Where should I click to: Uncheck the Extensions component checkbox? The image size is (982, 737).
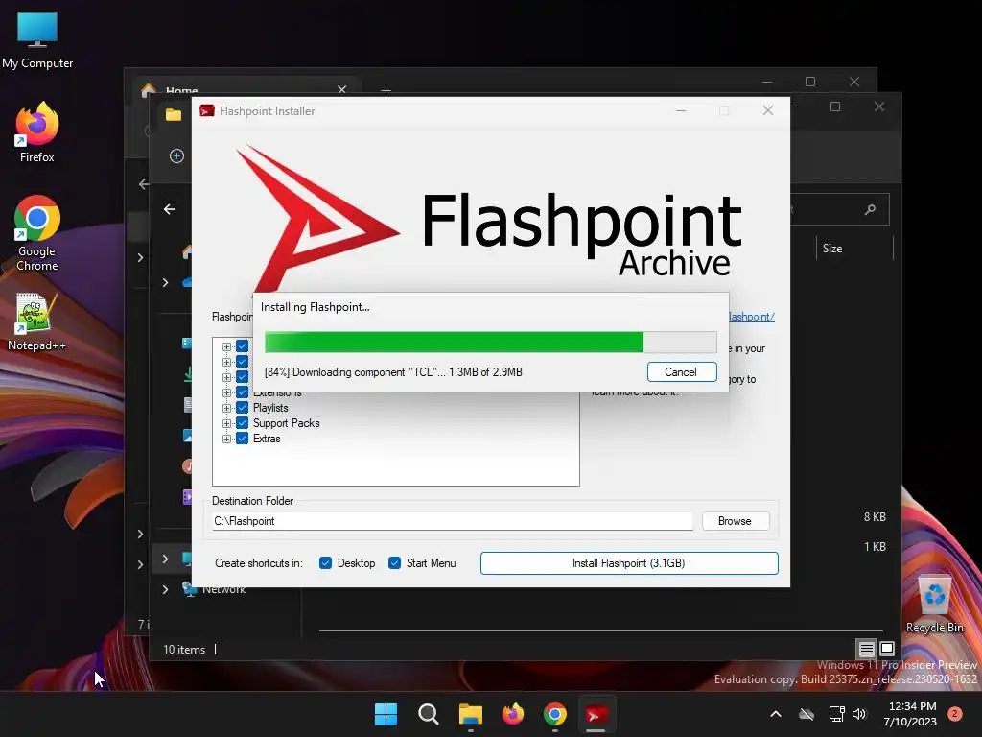tap(243, 392)
